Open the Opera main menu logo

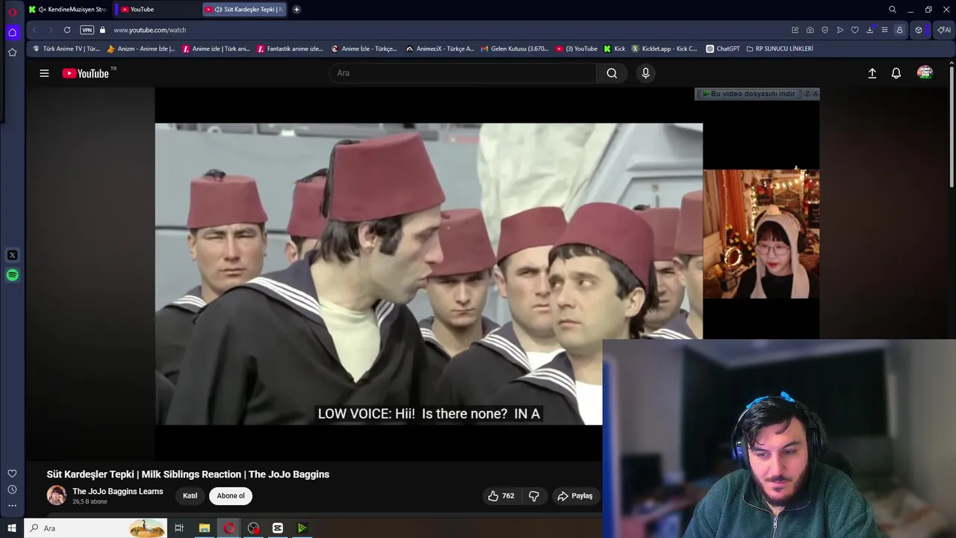(x=12, y=11)
